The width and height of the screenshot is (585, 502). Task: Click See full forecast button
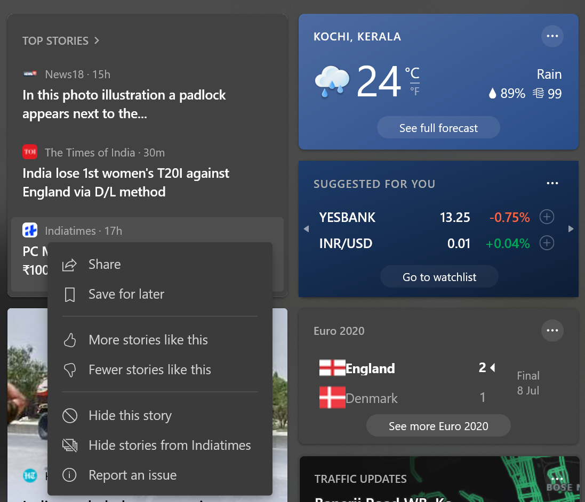coord(438,128)
